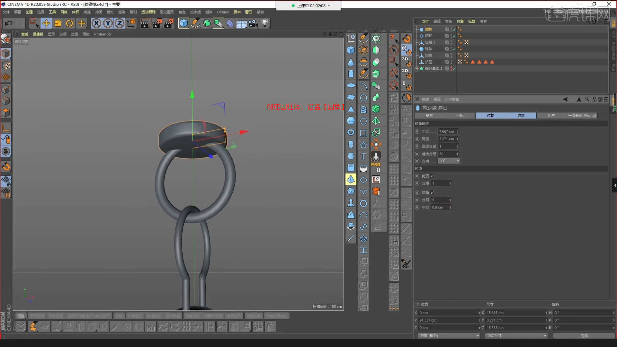Click the coordinate system icon
617x347 pixels.
pos(131,23)
